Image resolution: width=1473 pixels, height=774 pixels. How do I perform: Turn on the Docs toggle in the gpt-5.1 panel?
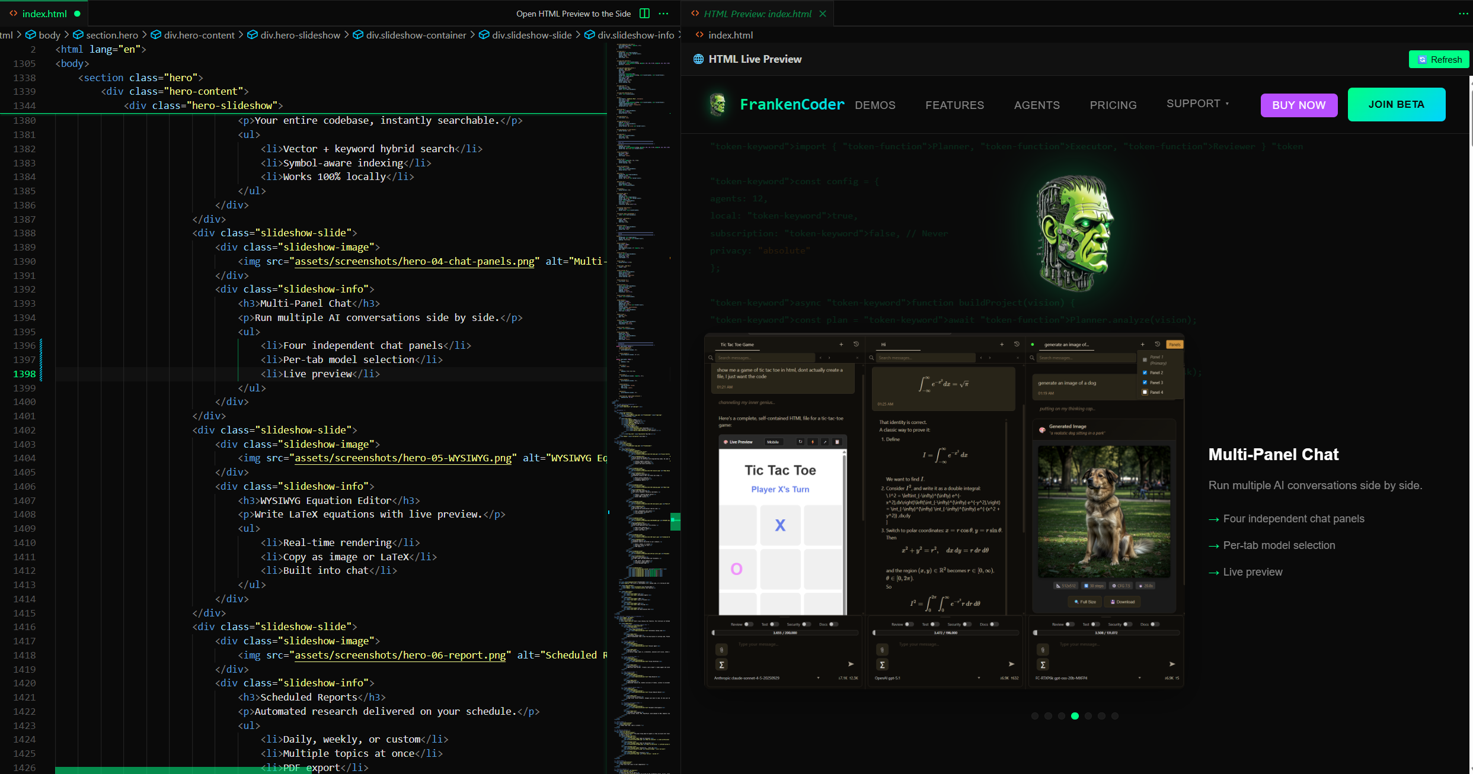pyautogui.click(x=994, y=624)
